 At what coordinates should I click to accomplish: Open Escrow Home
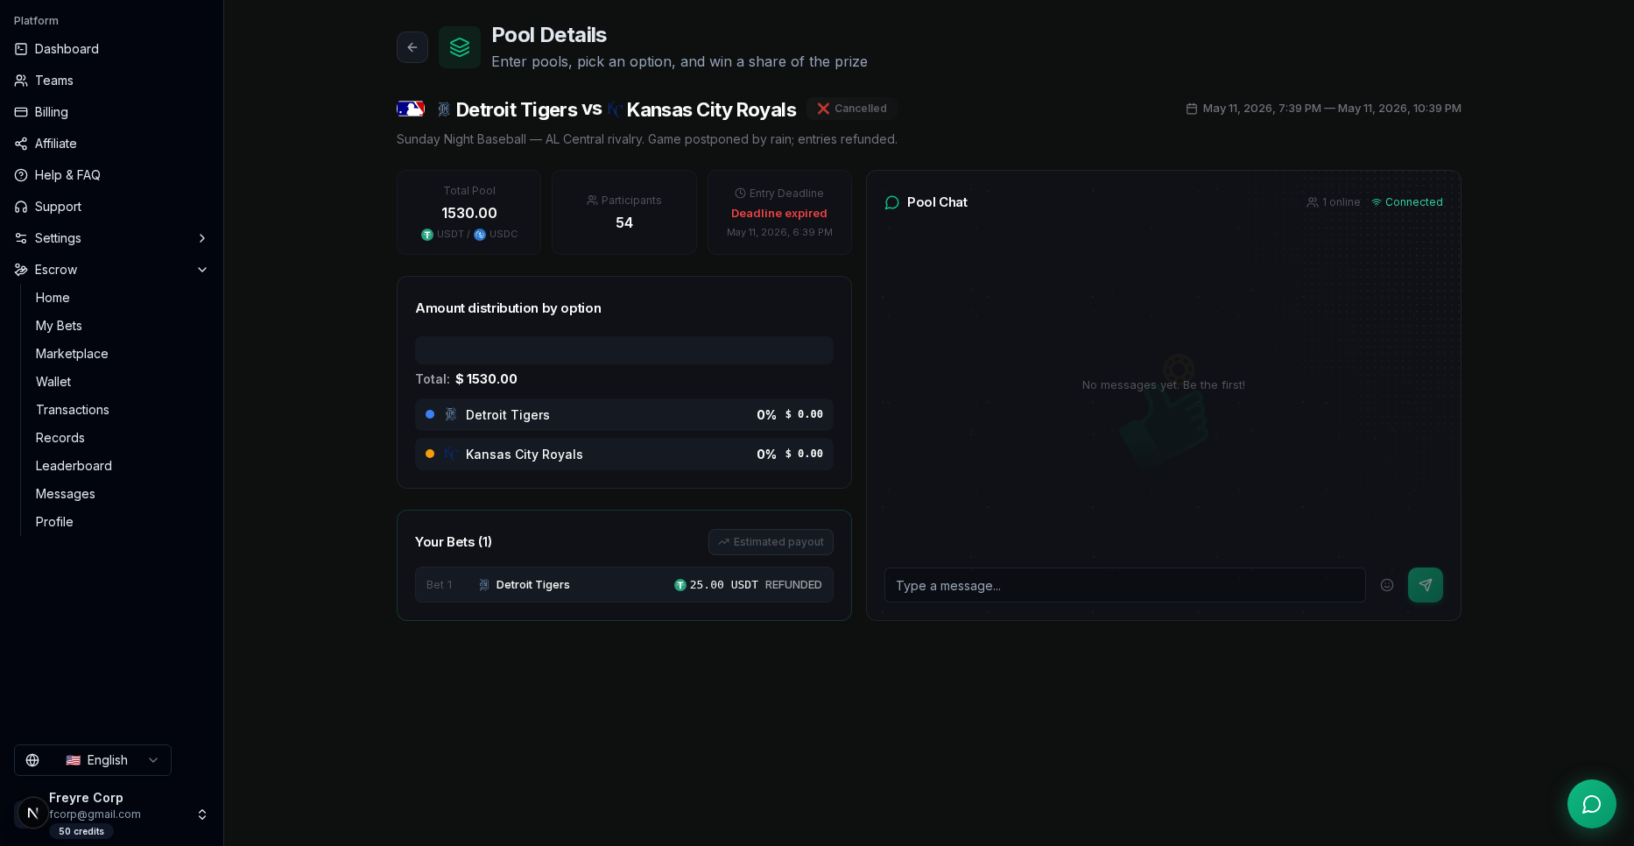[x=53, y=298]
